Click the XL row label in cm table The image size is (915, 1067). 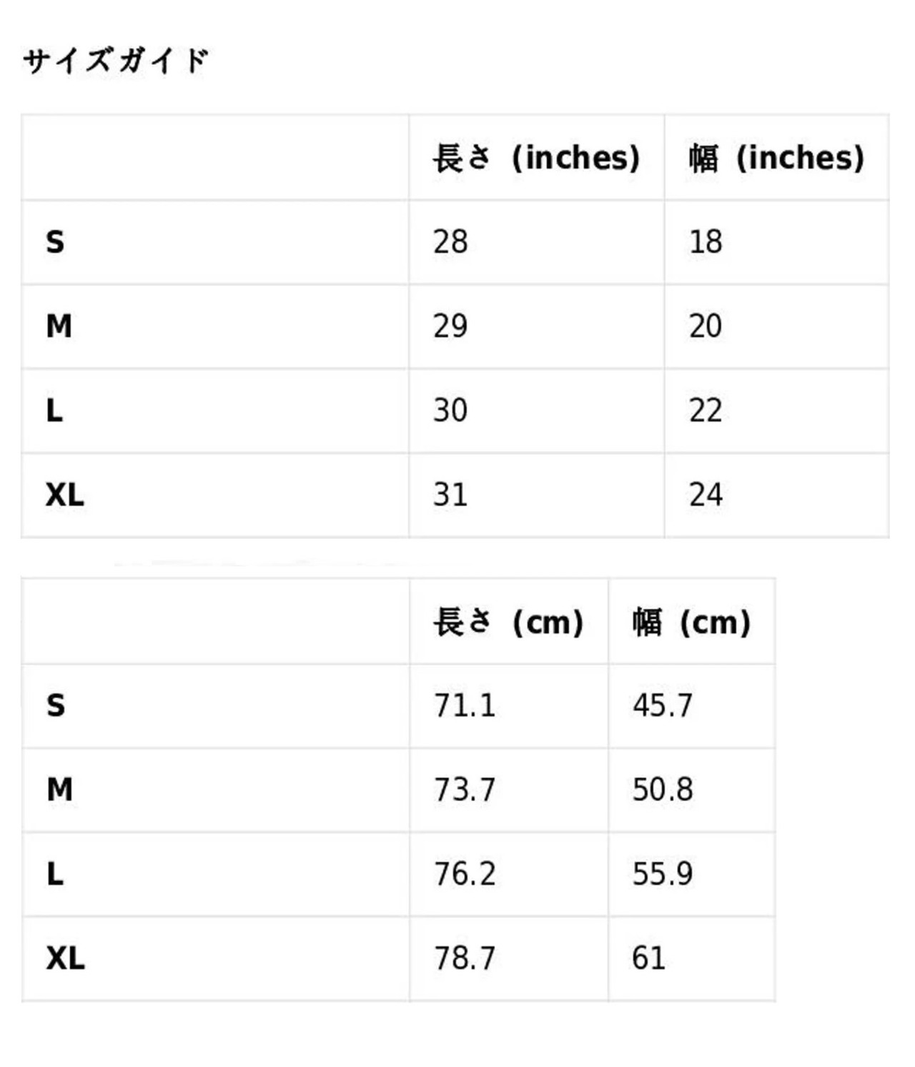point(65,958)
